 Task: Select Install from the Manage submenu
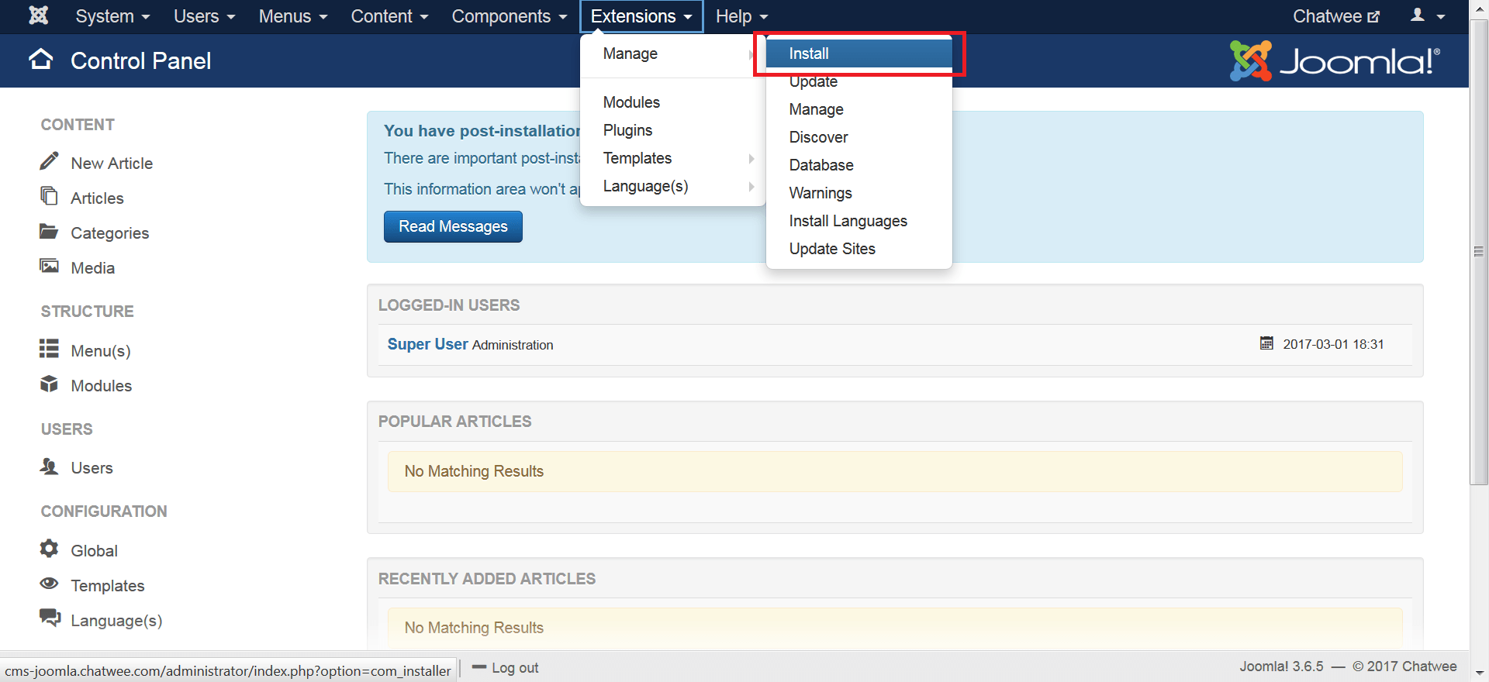pos(859,53)
